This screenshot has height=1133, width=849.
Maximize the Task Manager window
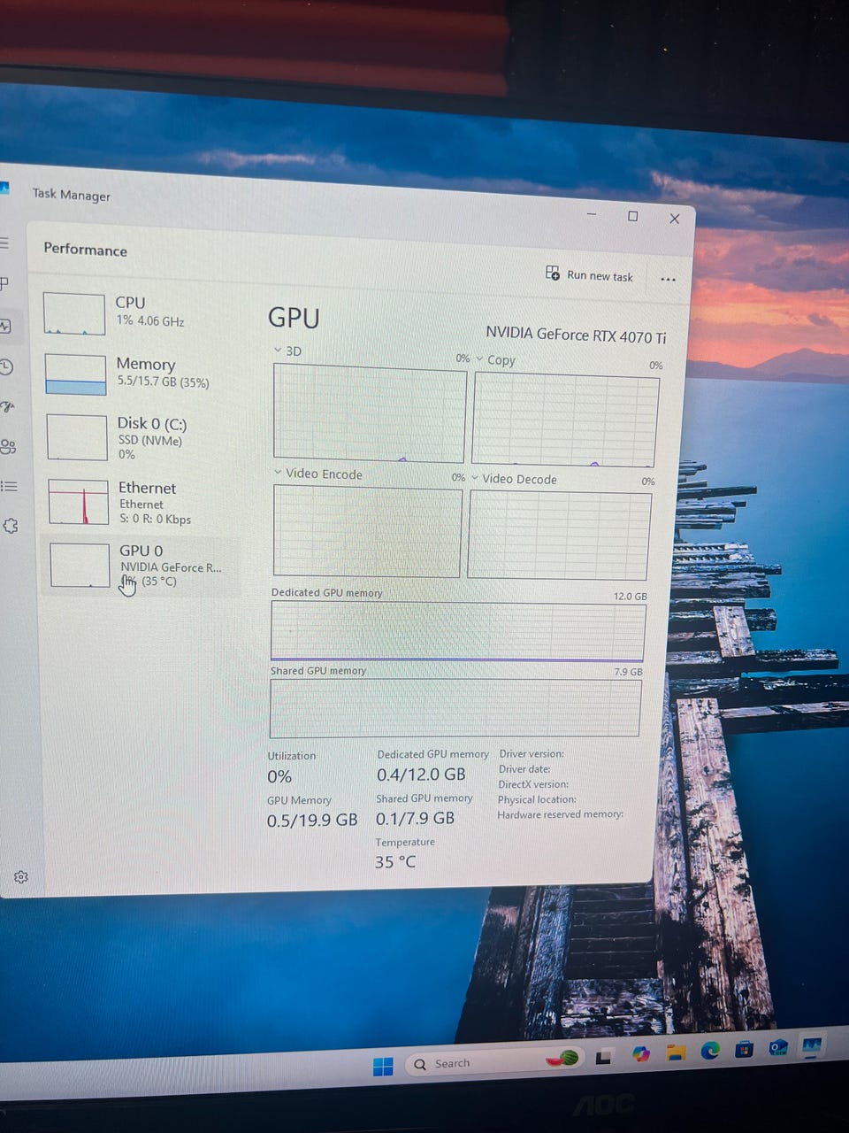(x=633, y=216)
